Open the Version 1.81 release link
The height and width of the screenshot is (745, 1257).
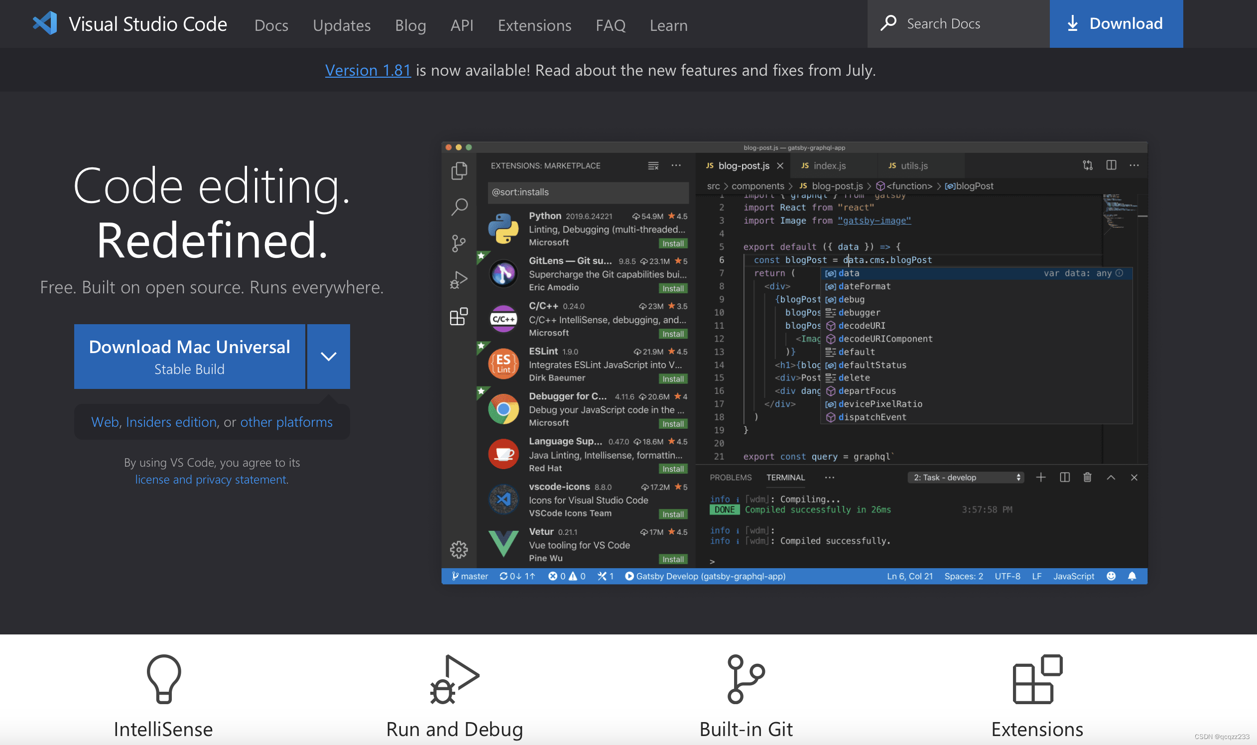(x=368, y=70)
